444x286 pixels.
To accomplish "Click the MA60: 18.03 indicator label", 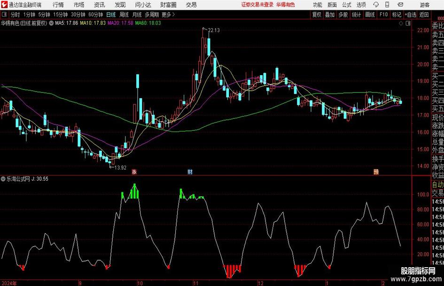I will pos(148,23).
